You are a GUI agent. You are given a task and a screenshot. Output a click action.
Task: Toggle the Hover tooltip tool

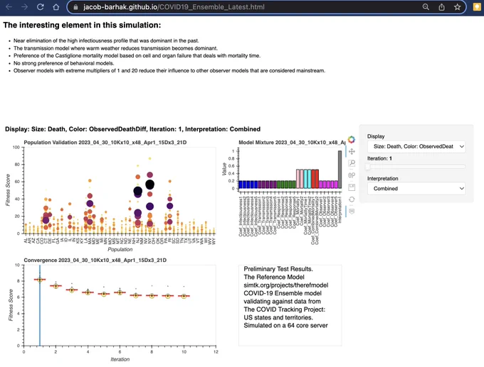pos(352,212)
